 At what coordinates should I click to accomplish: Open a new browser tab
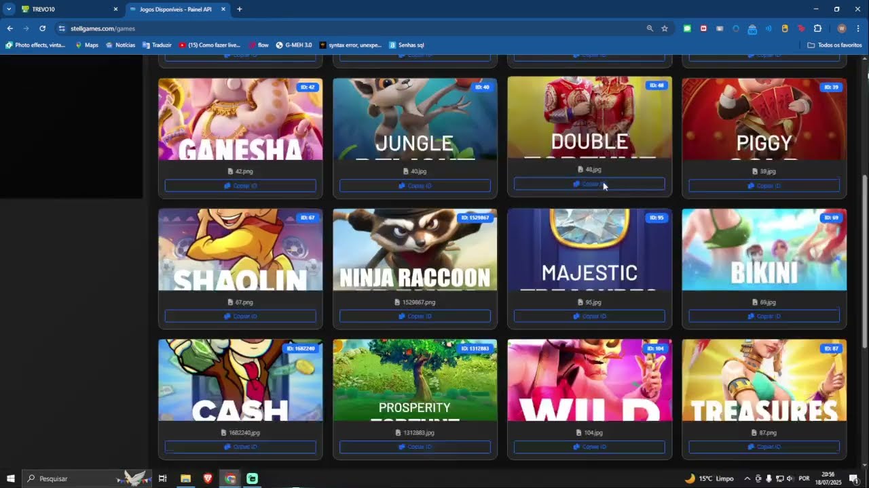(239, 9)
